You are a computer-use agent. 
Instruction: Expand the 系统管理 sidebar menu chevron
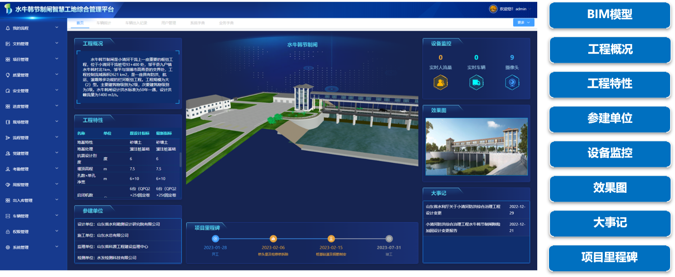[x=57, y=247]
